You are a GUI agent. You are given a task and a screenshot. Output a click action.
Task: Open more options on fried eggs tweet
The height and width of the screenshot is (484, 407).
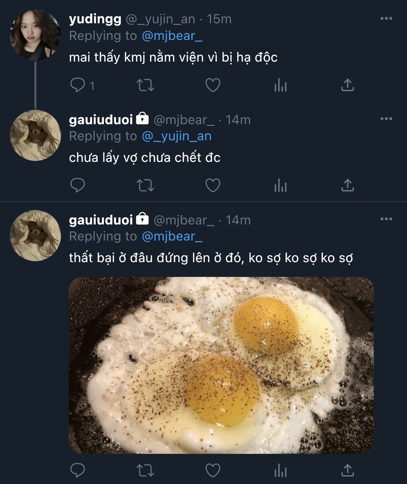tap(386, 219)
